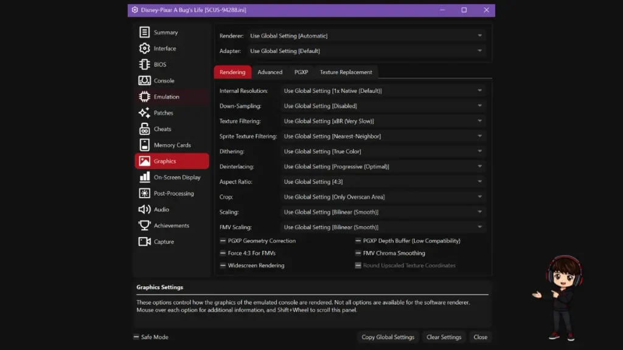The image size is (623, 350).
Task: Click the Internal Resolution label
Action: click(x=243, y=91)
